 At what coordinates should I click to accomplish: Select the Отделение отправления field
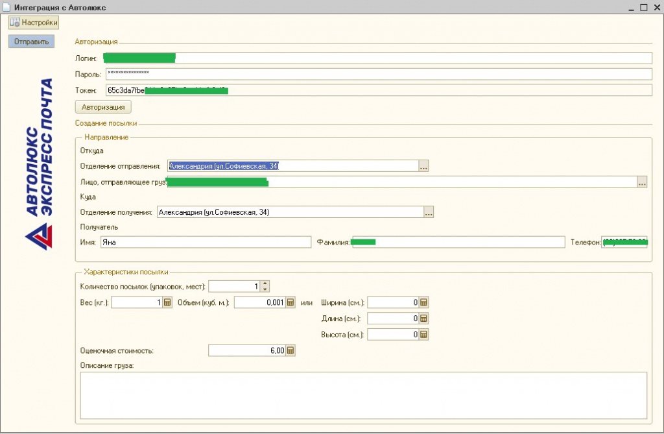click(x=293, y=165)
